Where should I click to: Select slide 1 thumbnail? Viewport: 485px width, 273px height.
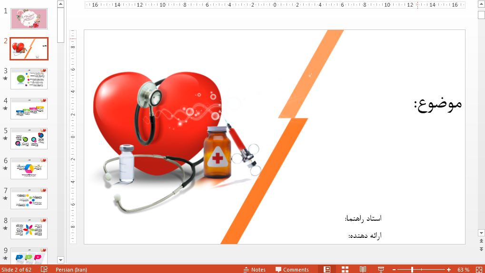coord(29,19)
